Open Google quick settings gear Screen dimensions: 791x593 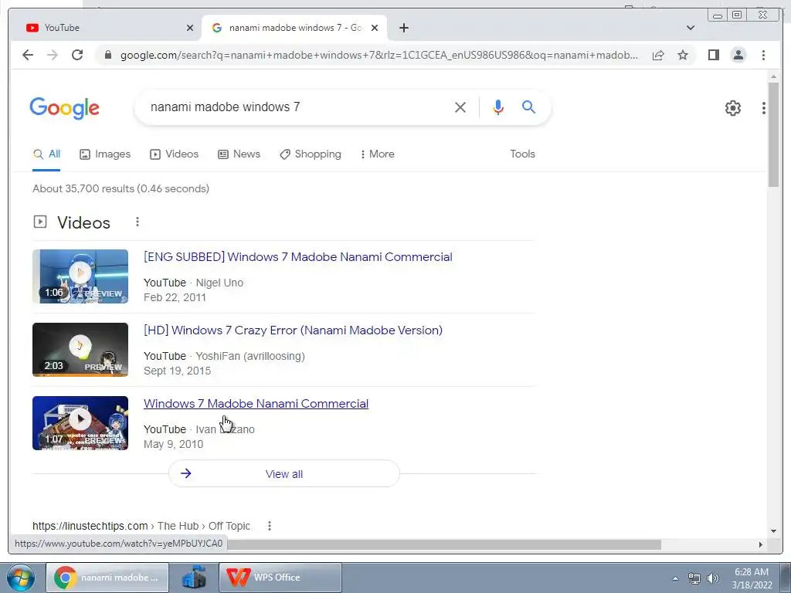[732, 108]
